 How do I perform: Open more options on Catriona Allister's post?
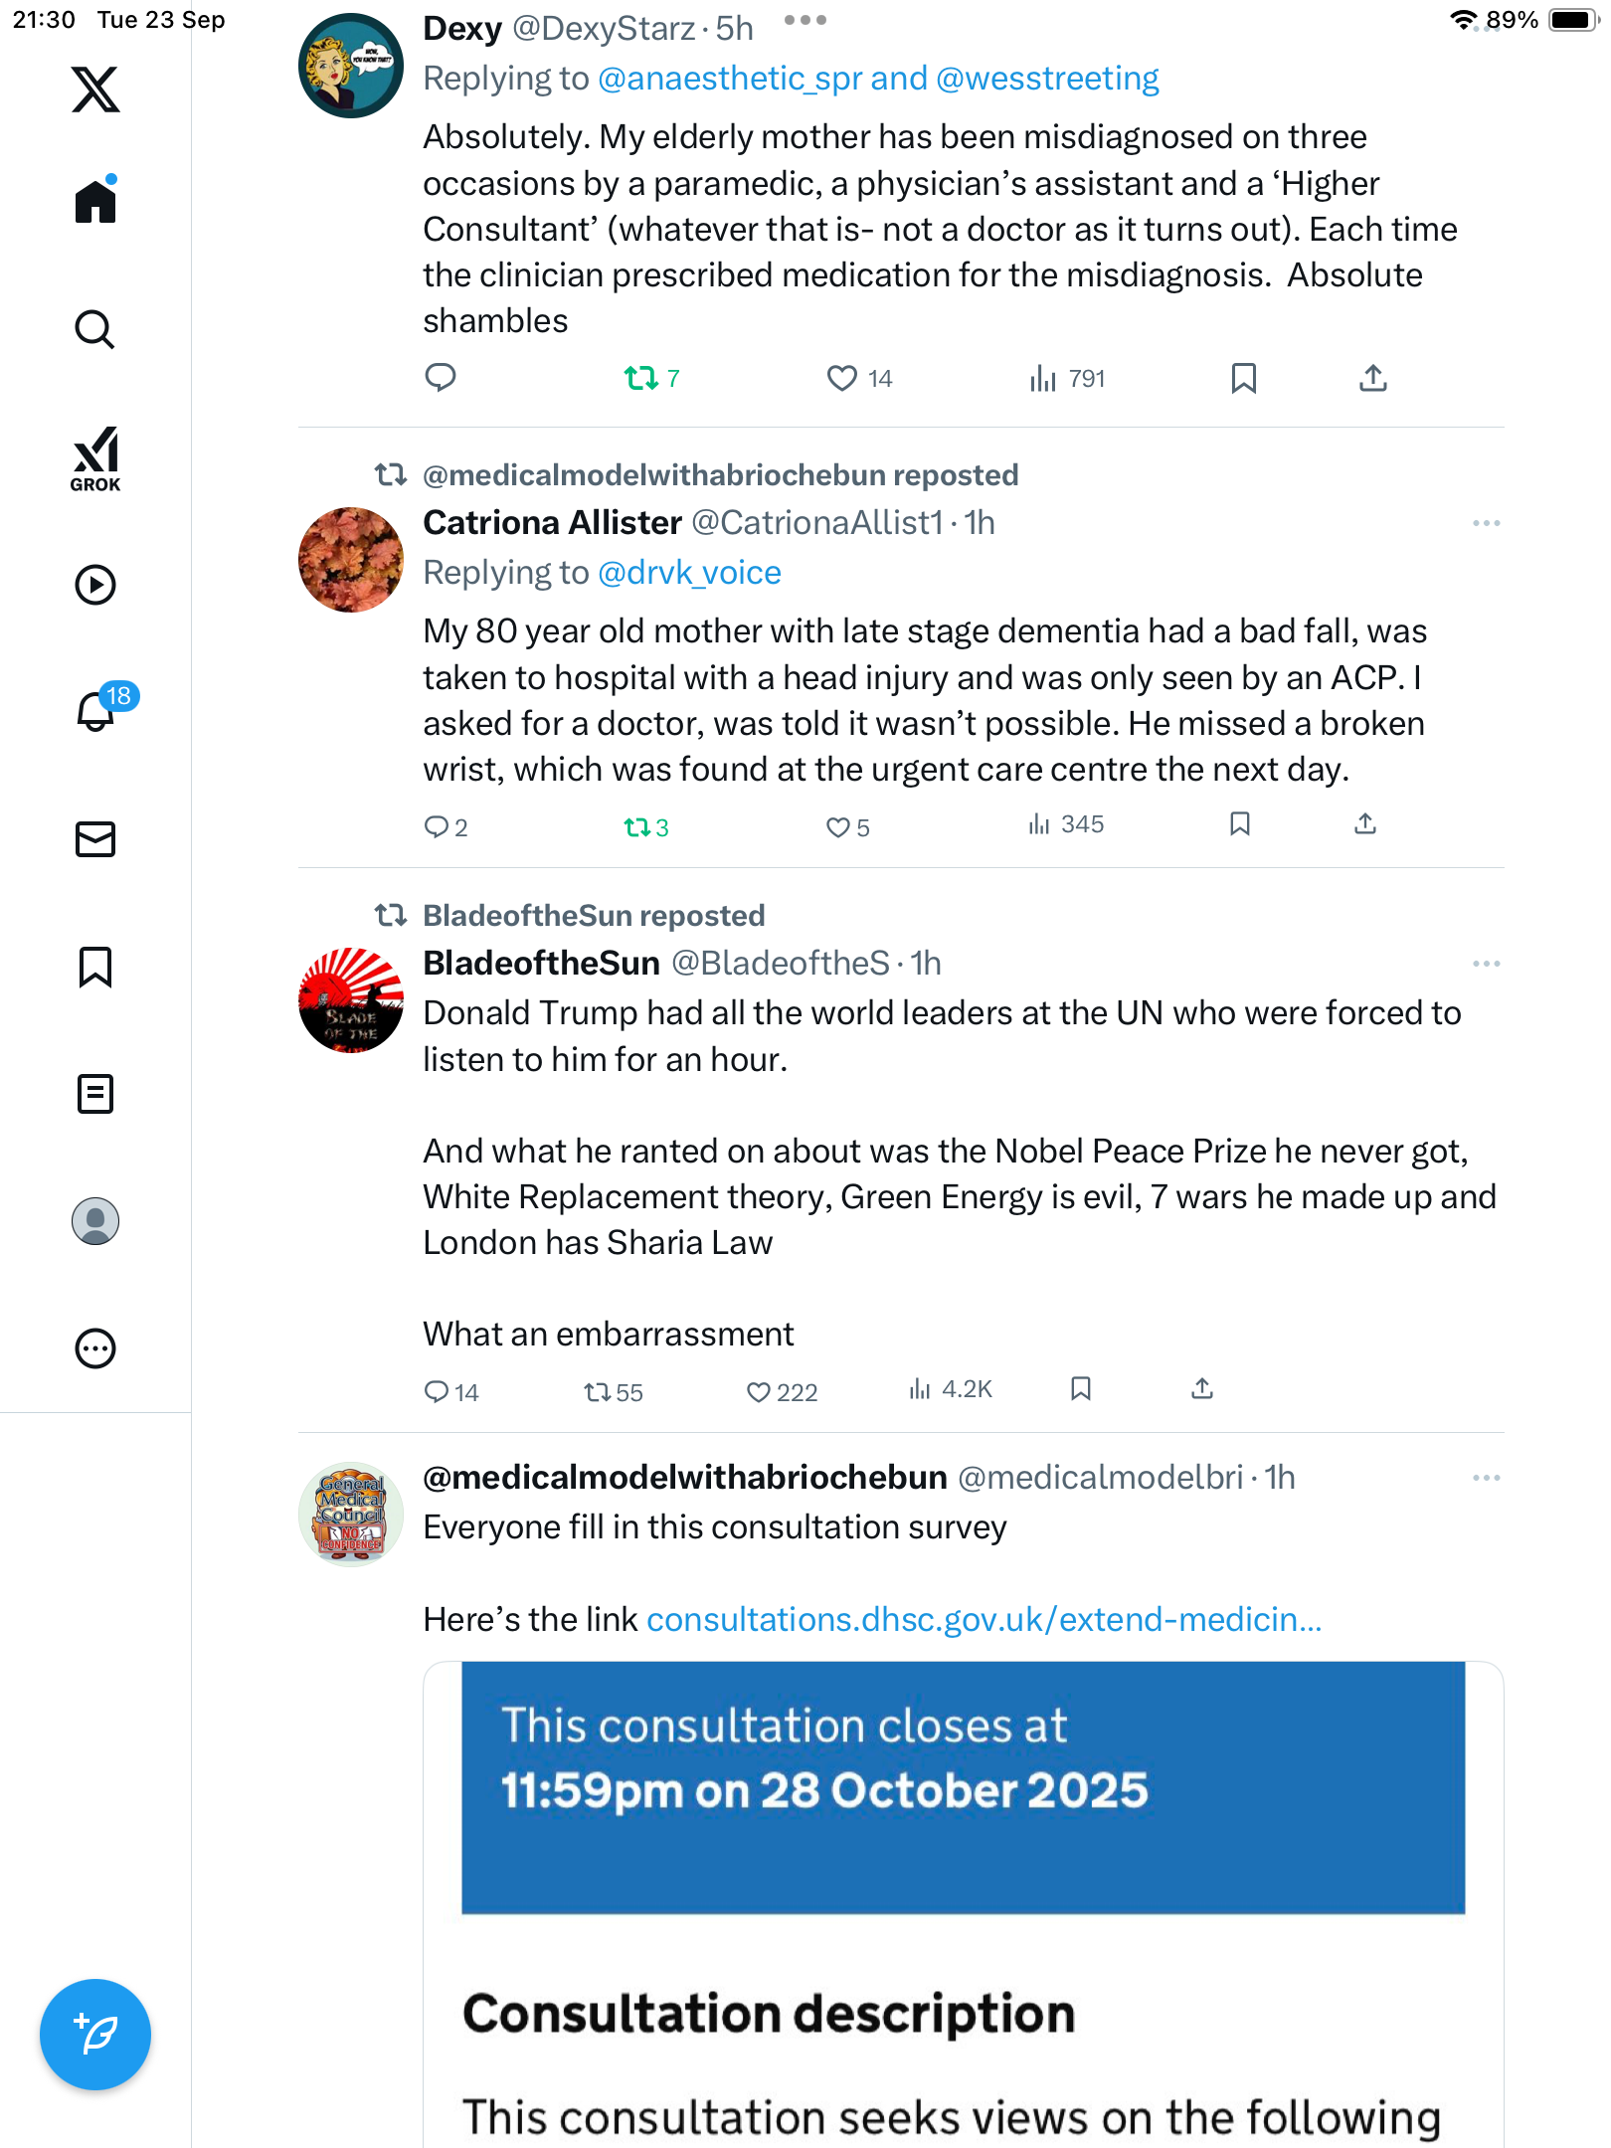(1486, 523)
